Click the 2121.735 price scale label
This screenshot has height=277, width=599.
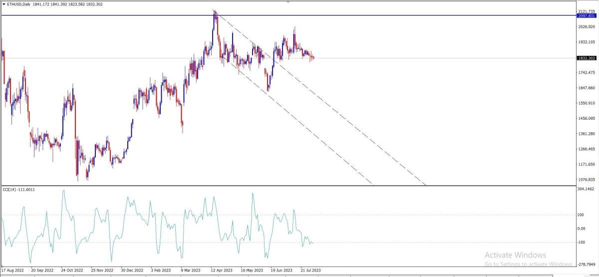click(x=586, y=11)
